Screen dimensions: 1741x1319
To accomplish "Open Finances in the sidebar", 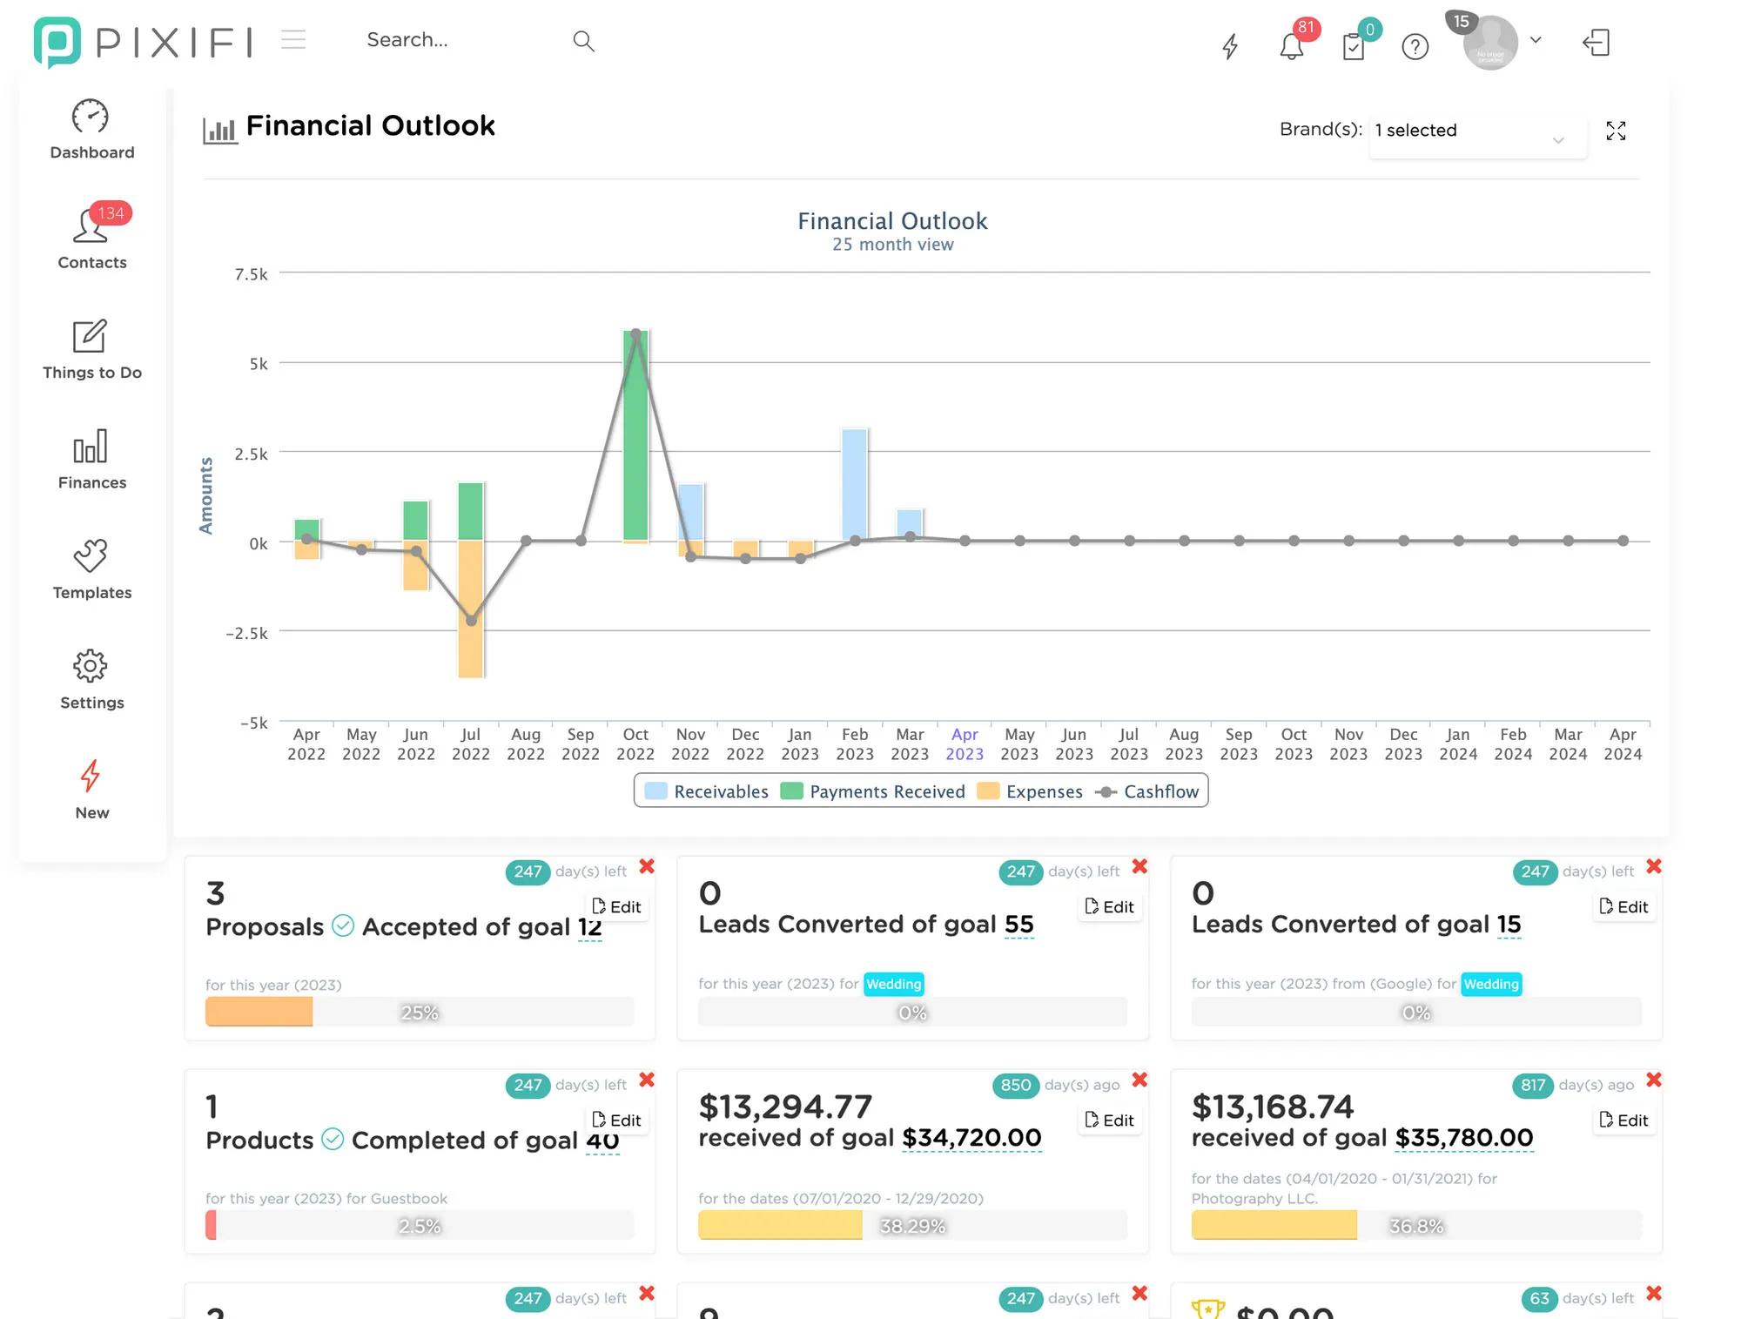I will pyautogui.click(x=91, y=460).
